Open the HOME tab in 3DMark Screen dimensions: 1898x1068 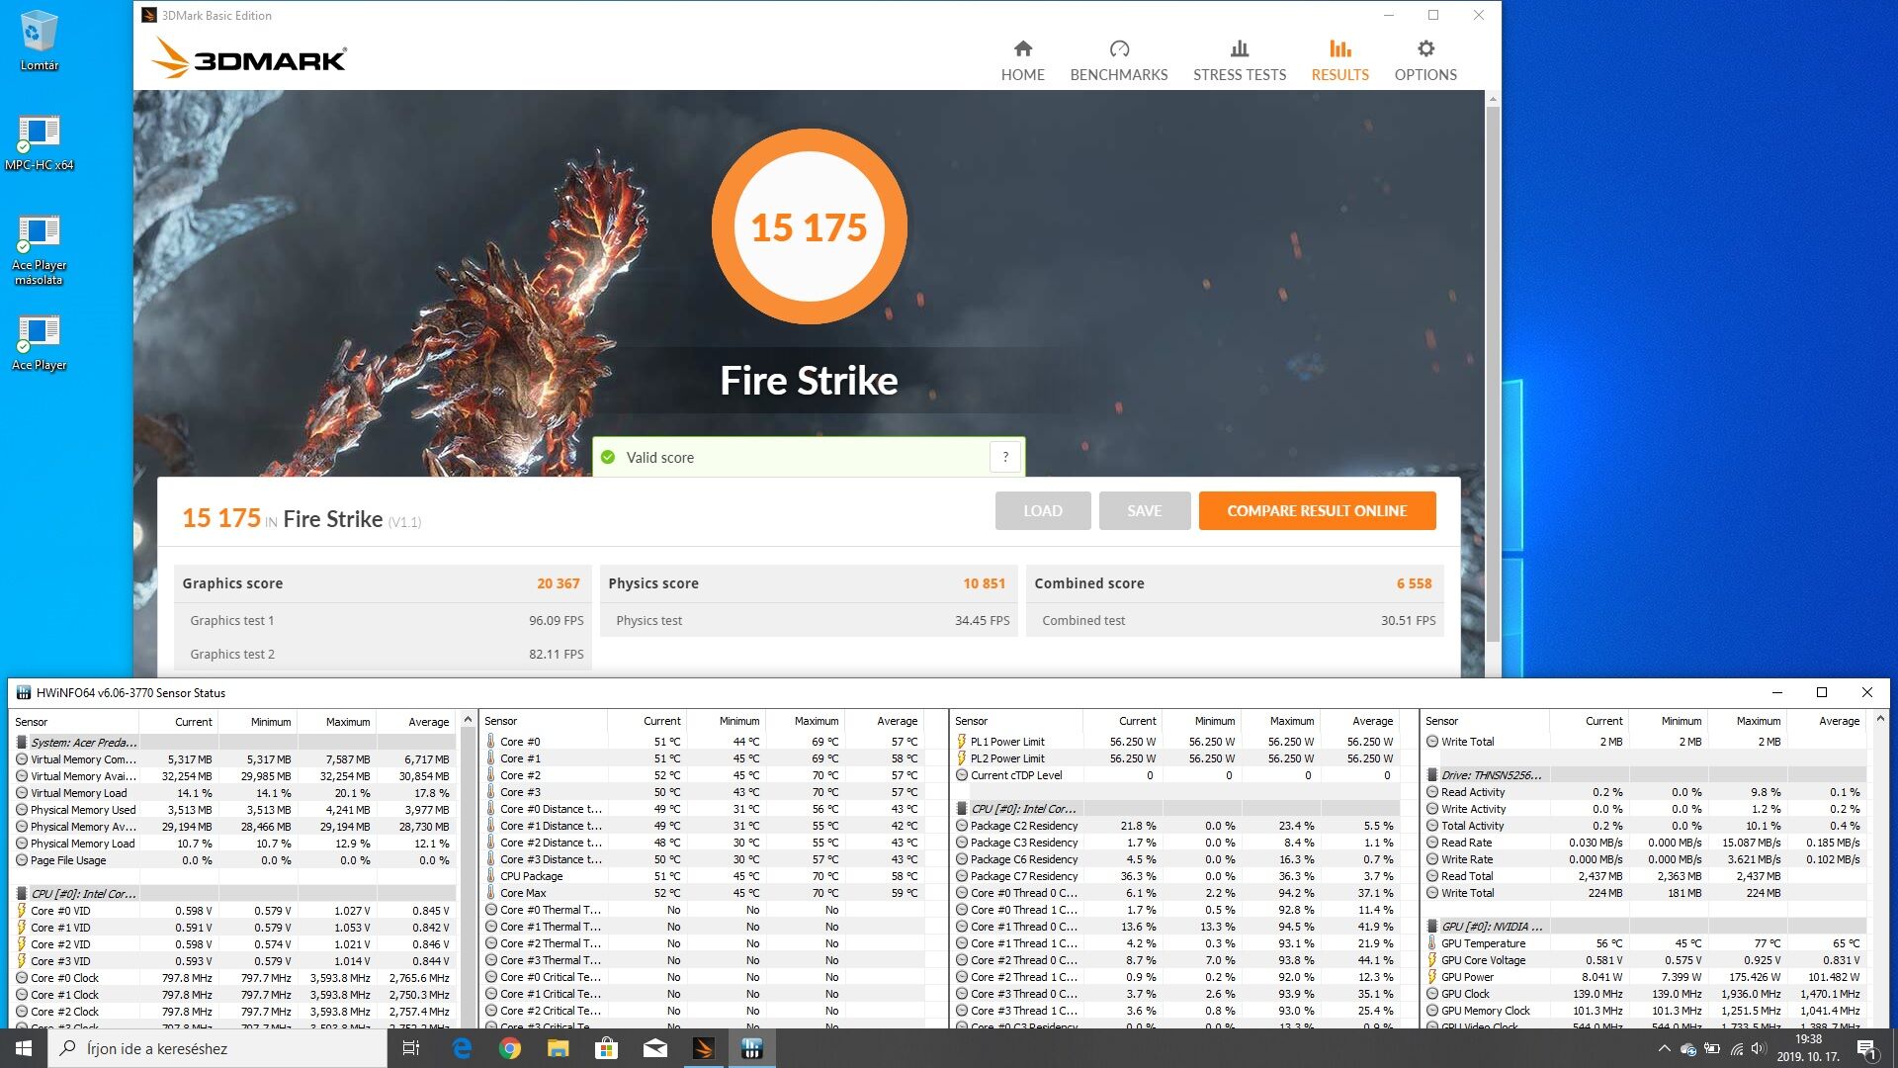(1022, 60)
